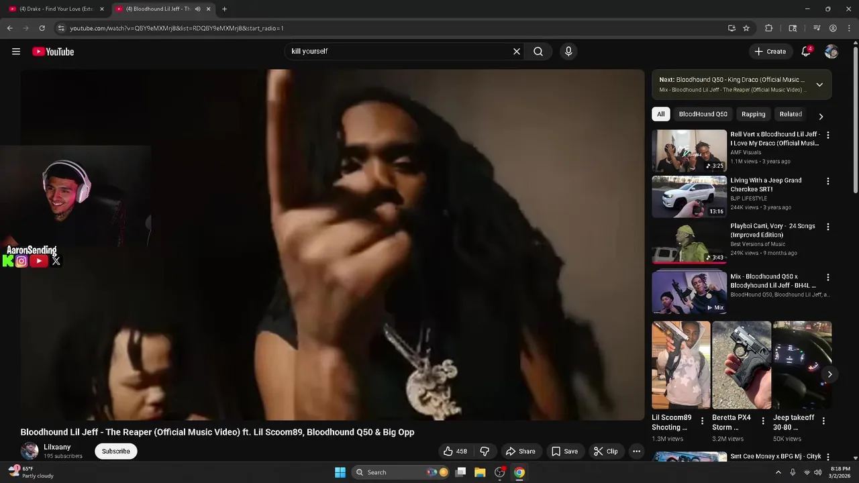This screenshot has width=859, height=483.
Task: Open options for Rell Vert video
Action: pos(827,136)
